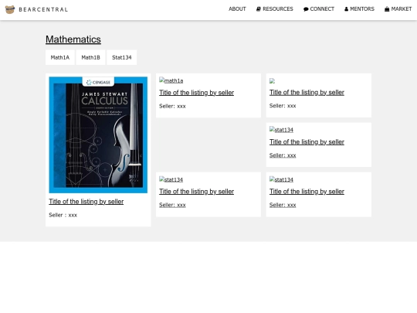Viewport: 417px width, 313px height.
Task: Open listing title in the bottom right stat134 card
Action: click(307, 192)
